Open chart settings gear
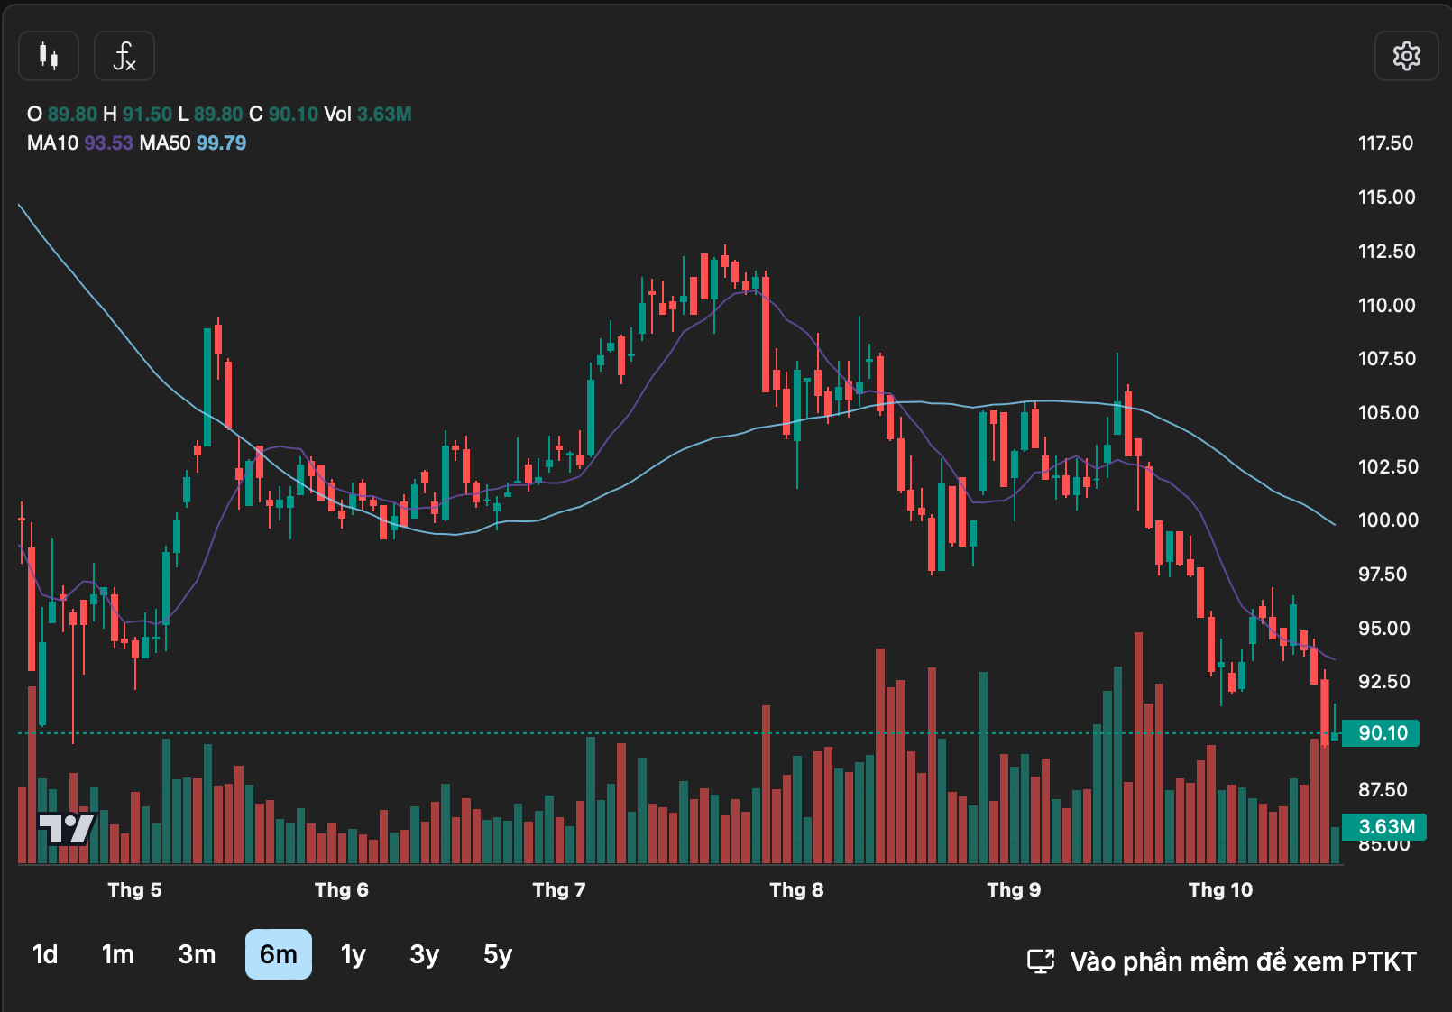 [x=1406, y=56]
